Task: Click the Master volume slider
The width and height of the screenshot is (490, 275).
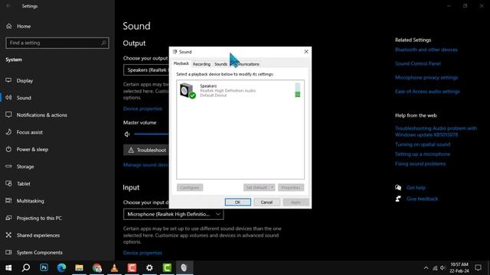Action: [152, 134]
